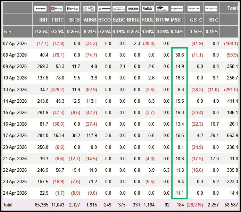Click the 07 Apr 2026 date row
The height and width of the screenshot is (212, 241).
[120, 43]
